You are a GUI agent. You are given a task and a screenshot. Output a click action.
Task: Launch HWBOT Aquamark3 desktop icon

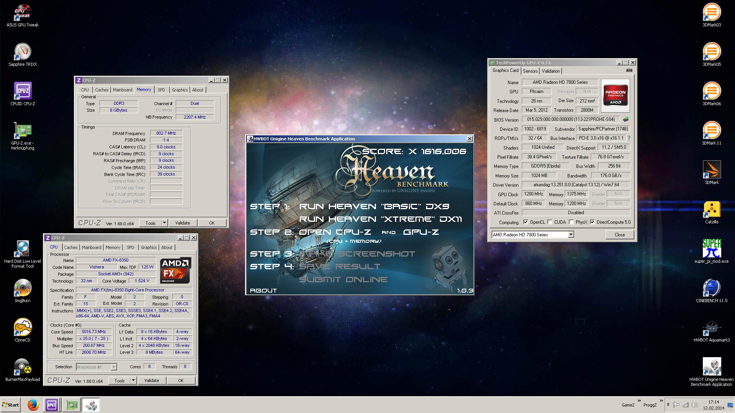pos(712,330)
